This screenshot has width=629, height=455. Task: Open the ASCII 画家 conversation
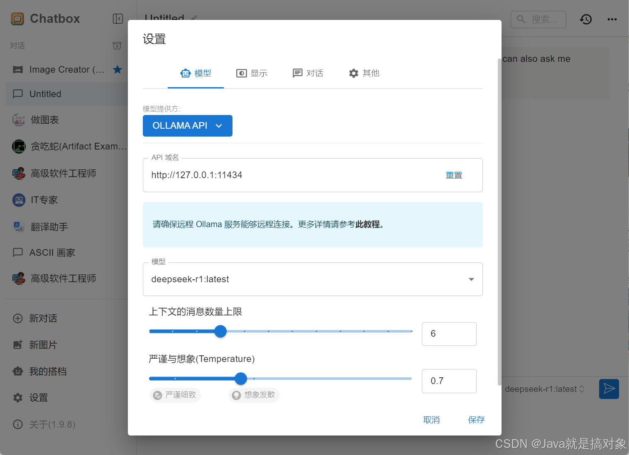point(66,252)
